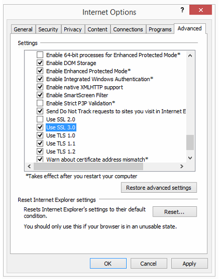Enable the Use SSL 2.0 option
The image size is (220, 279).
(x=40, y=119)
